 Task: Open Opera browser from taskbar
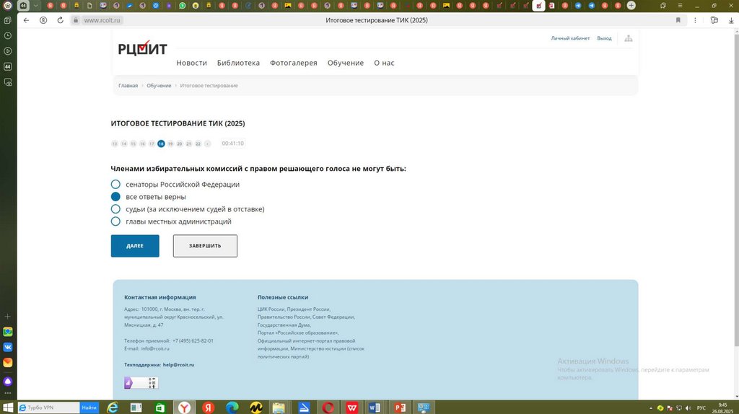(x=328, y=408)
